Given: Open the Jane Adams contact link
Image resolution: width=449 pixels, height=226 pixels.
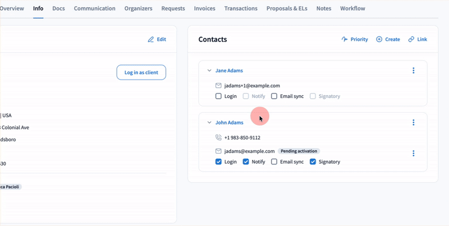Looking at the screenshot, I should pyautogui.click(x=229, y=71).
